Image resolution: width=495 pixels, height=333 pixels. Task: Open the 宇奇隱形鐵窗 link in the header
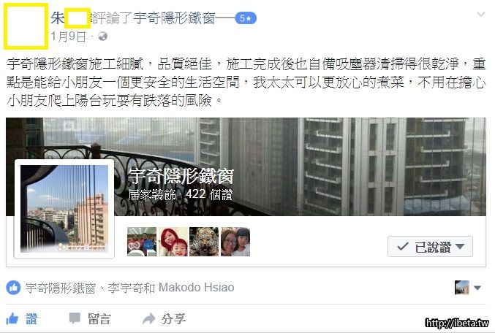click(174, 18)
